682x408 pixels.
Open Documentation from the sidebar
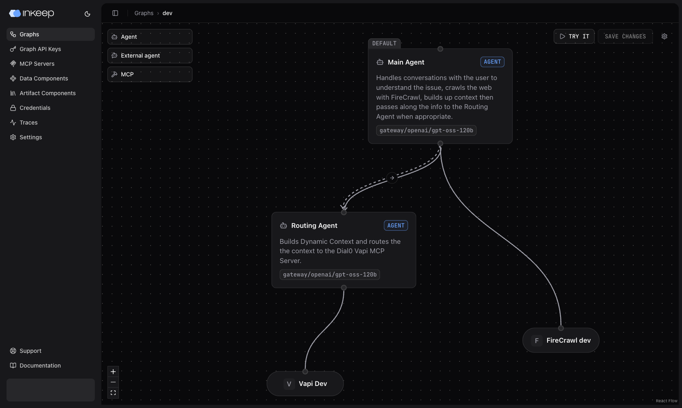[40, 366]
